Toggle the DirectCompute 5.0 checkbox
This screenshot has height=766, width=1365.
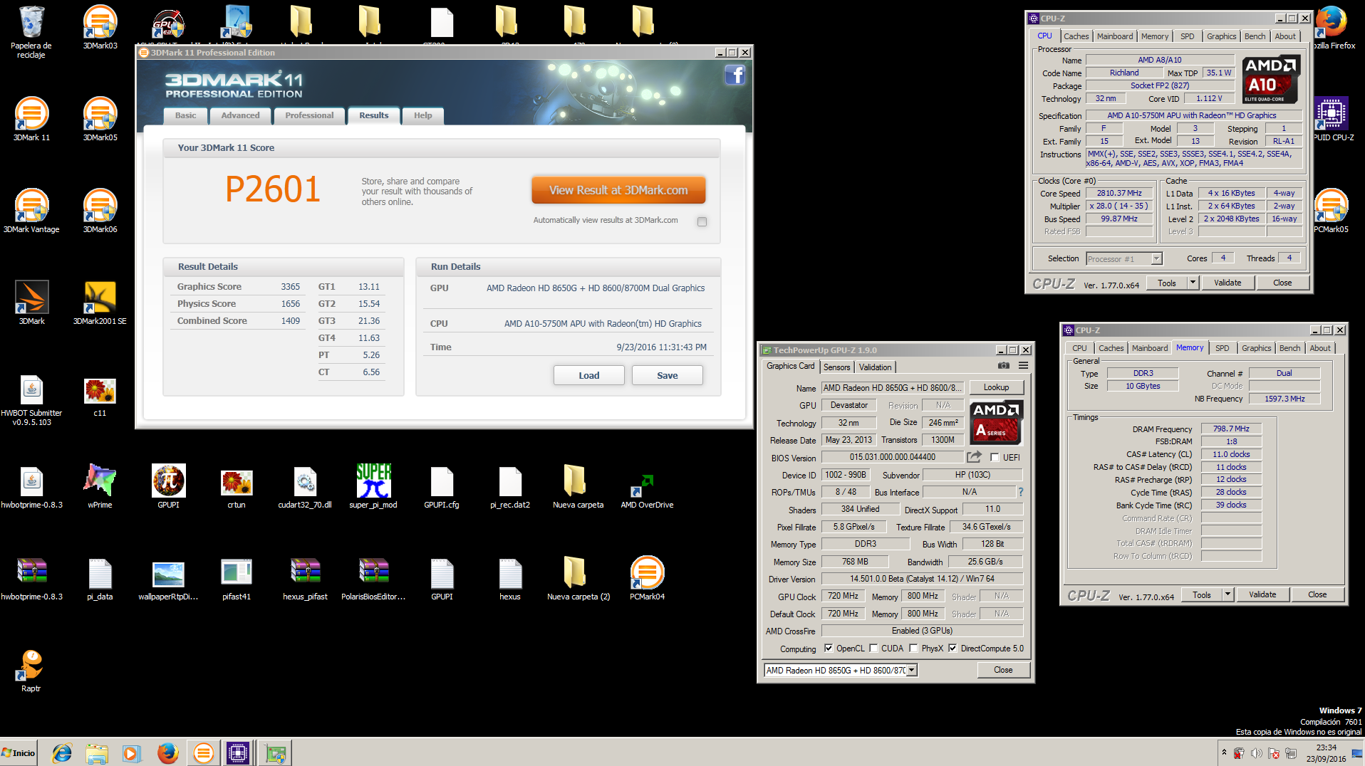pos(953,649)
